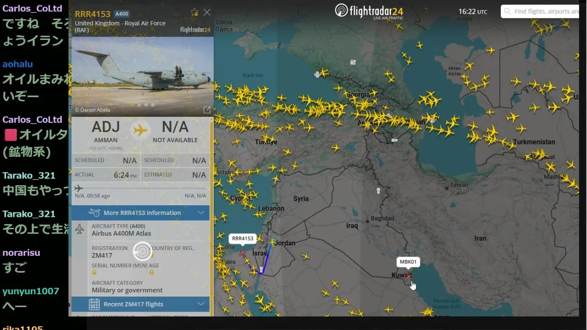
Task: Click the red RRR4153 aircraft icon near Israel
Action: pyautogui.click(x=242, y=253)
